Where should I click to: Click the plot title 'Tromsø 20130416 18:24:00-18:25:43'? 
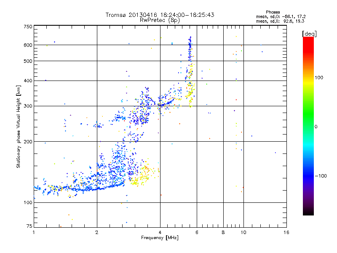point(160,15)
